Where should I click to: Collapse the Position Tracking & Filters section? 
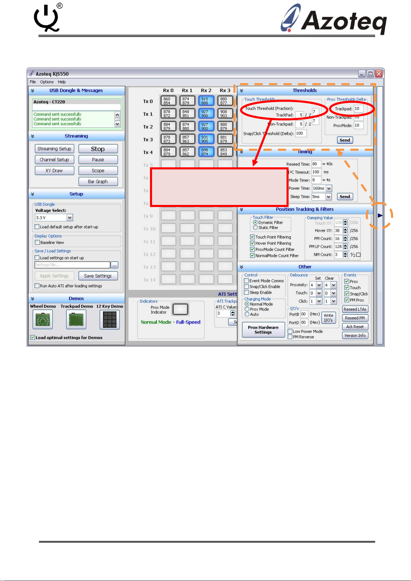pos(241,209)
